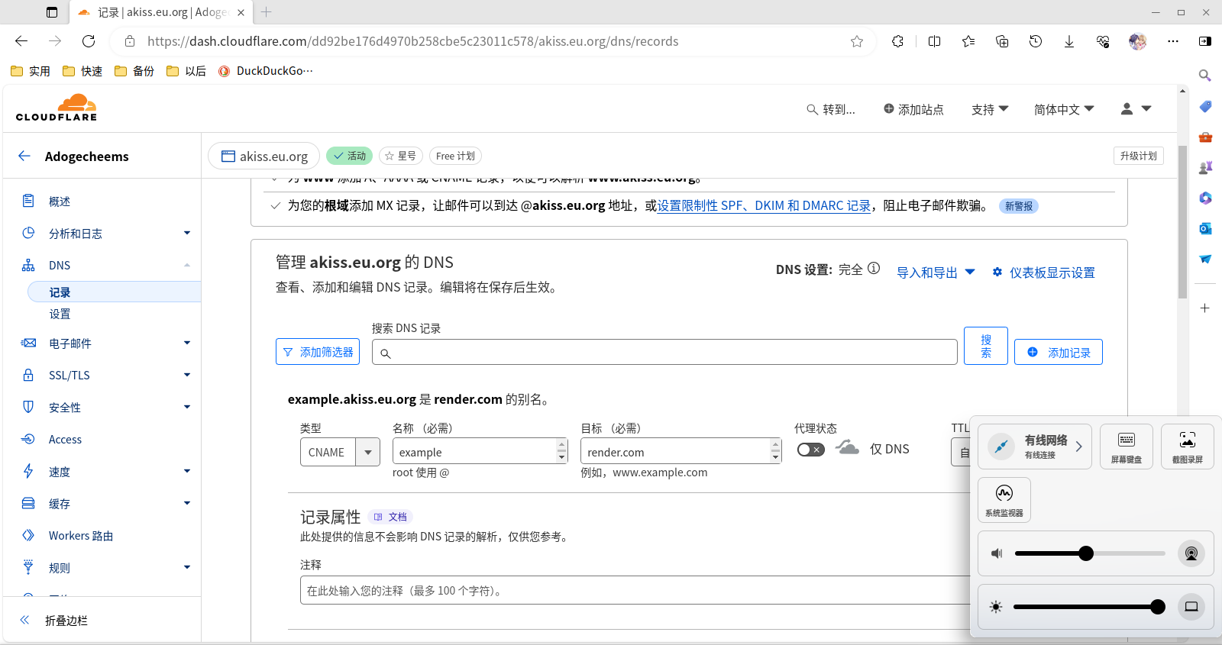Open the 支持 support dropdown
Screen dimensions: 1222x645
click(990, 109)
